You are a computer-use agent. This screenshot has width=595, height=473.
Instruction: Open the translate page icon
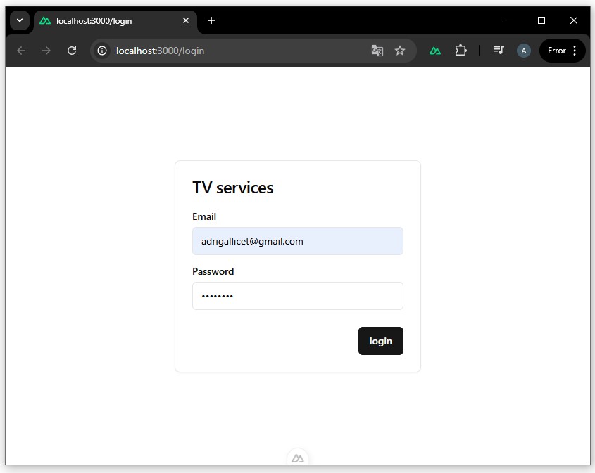click(x=377, y=51)
